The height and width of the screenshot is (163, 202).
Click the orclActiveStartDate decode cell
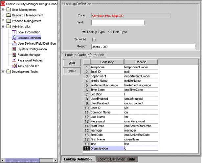click(141, 126)
